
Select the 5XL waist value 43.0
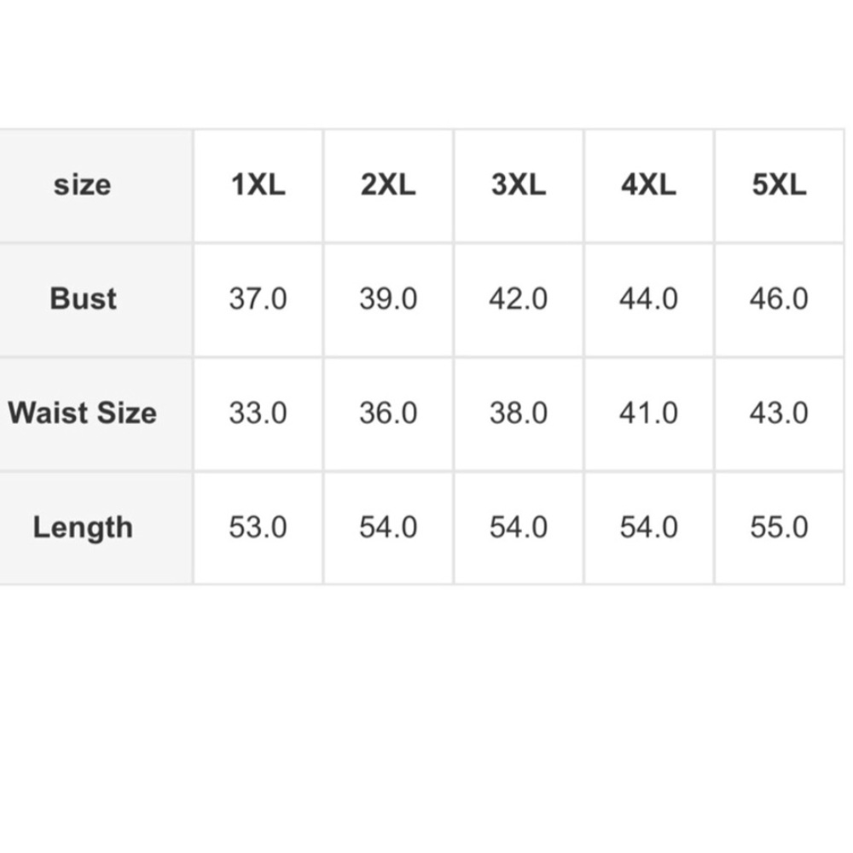pyautogui.click(x=779, y=414)
